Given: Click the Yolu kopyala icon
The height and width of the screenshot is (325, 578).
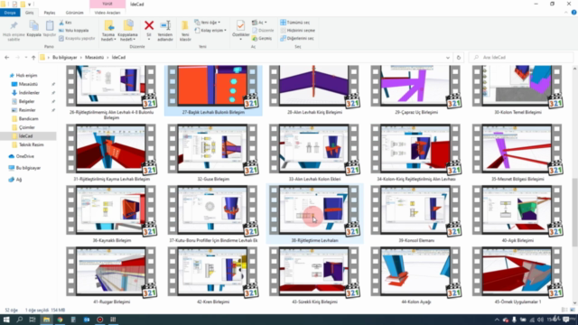Looking at the screenshot, I should coord(61,30).
